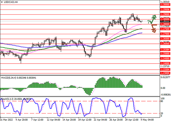Image resolution: width=171 pixels, height=122 pixels.
Task: Click the 7 Apr 12:00 time label
Action: (37, 120)
